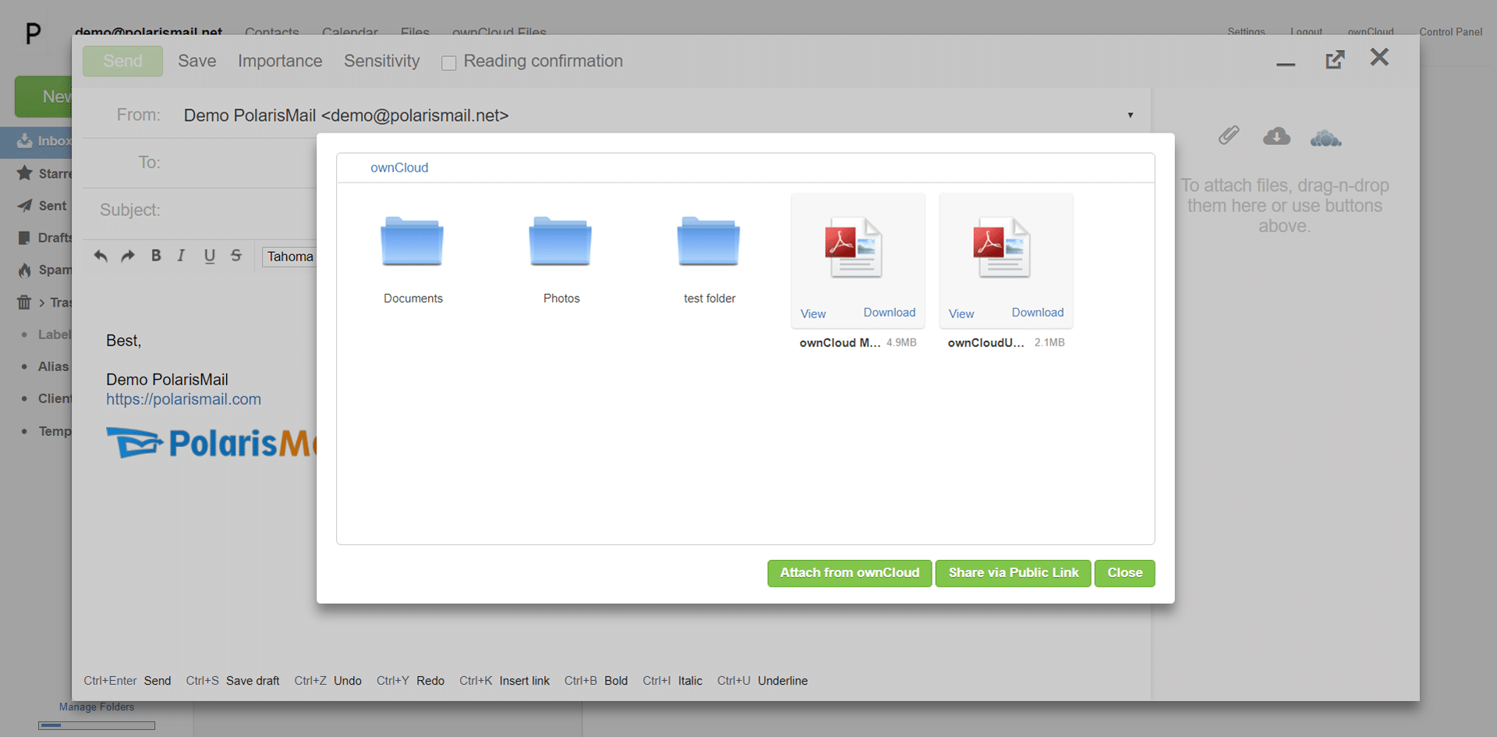Click the Subject label field
This screenshot has width=1497, height=737.
point(129,210)
